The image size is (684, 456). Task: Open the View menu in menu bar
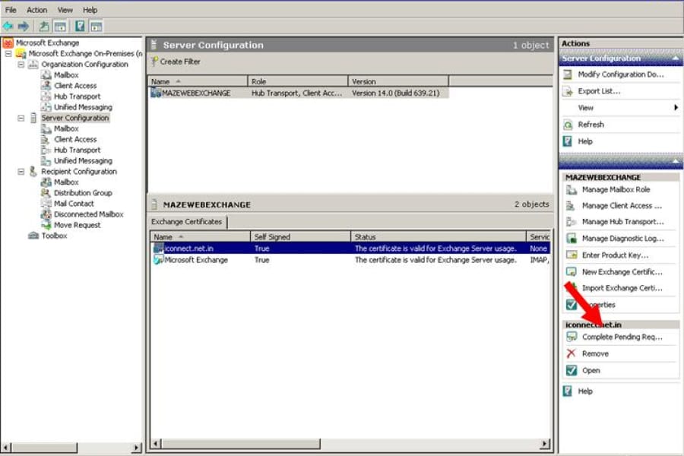[x=65, y=10]
